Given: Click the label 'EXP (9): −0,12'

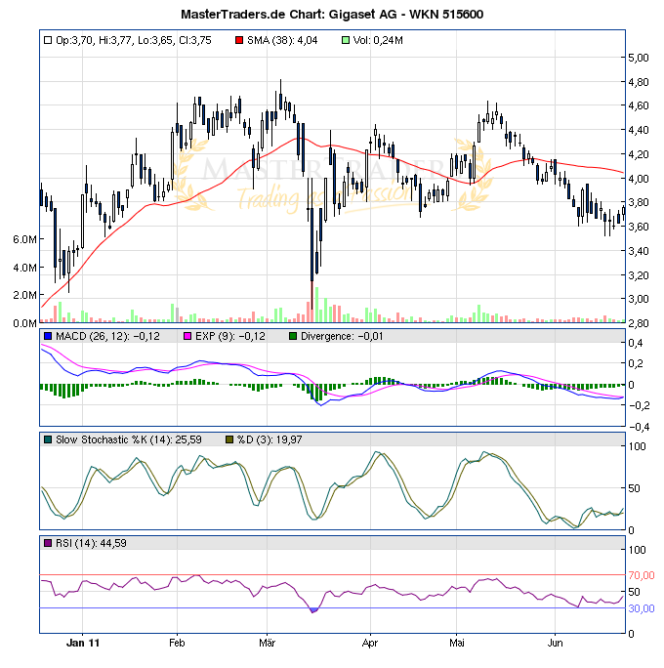Looking at the screenshot, I should click(x=230, y=337).
